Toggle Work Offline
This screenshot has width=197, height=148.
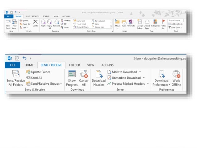[x=176, y=78]
